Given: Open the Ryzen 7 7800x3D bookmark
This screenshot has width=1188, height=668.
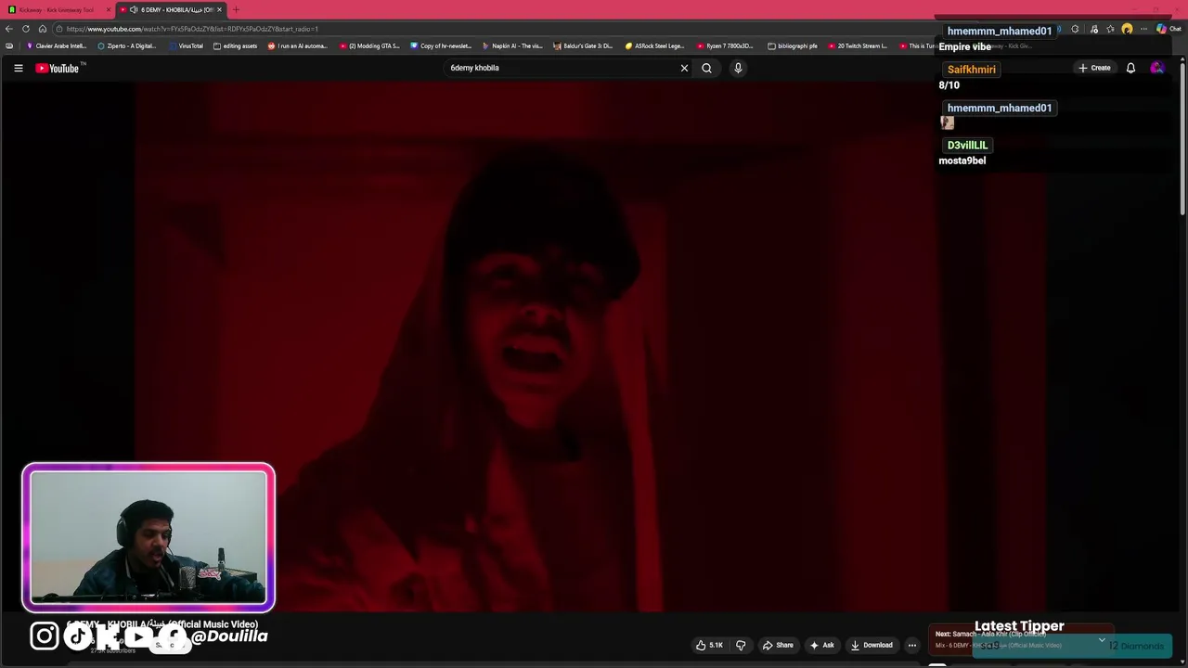Looking at the screenshot, I should pos(727,45).
